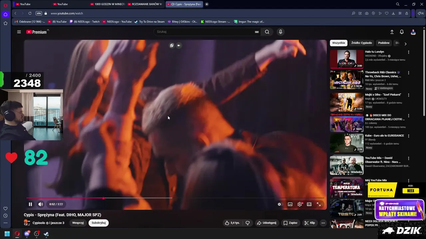Open more actions menu below the video
The image size is (426, 239).
pyautogui.click(x=323, y=223)
